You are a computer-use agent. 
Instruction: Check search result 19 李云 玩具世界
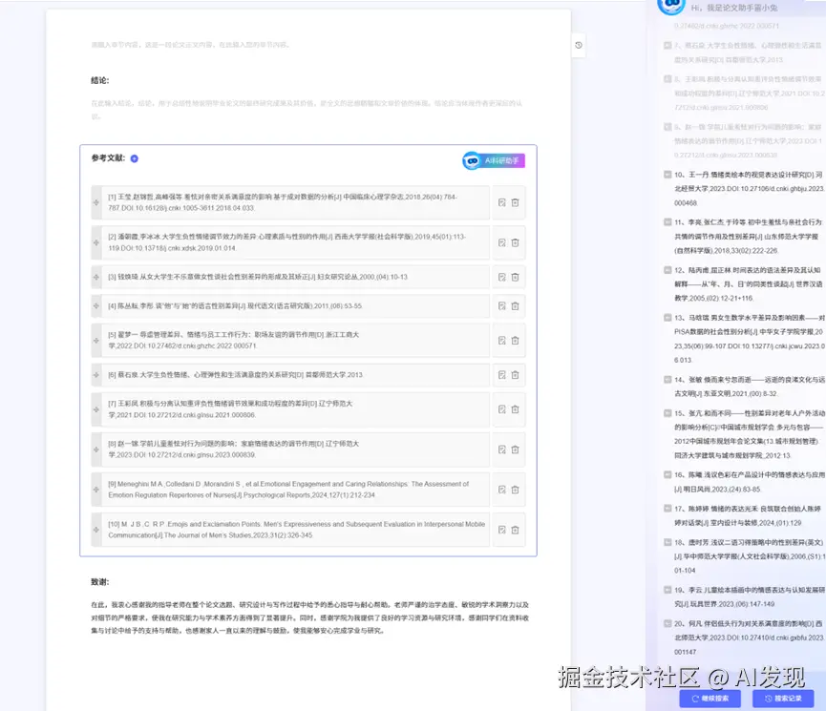click(x=667, y=590)
